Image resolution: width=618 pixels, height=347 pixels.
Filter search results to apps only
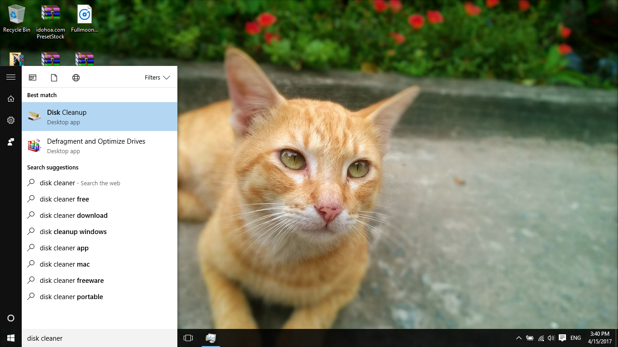32,77
